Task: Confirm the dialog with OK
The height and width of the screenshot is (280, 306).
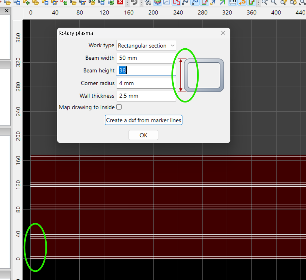Action: click(x=143, y=135)
